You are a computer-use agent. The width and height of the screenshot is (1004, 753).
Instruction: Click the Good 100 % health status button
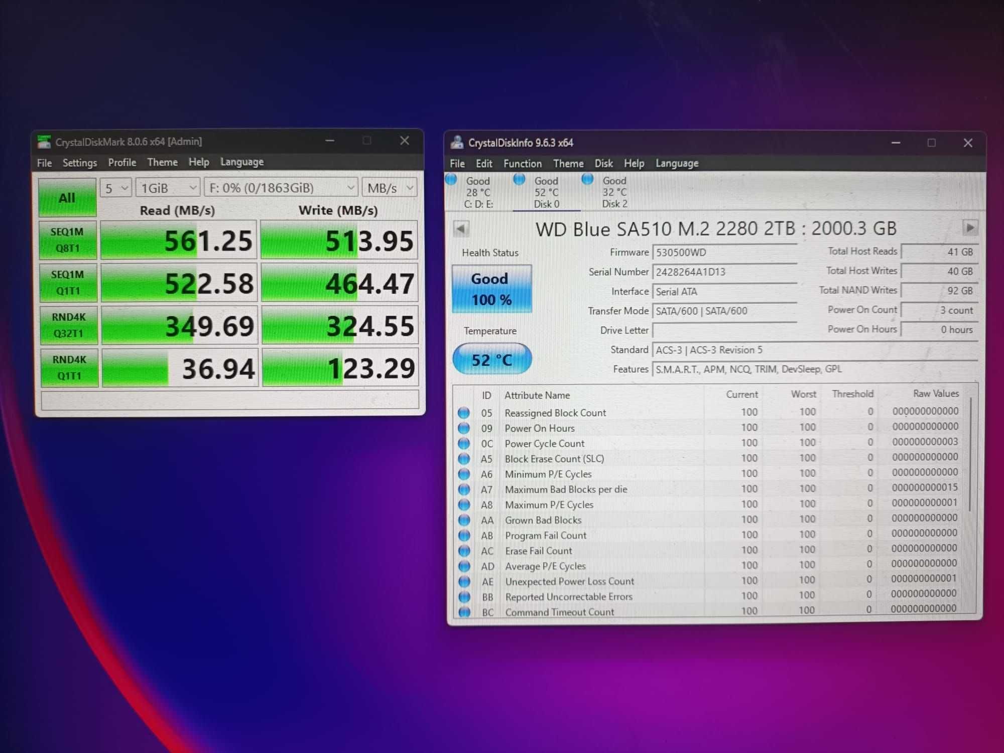491,289
